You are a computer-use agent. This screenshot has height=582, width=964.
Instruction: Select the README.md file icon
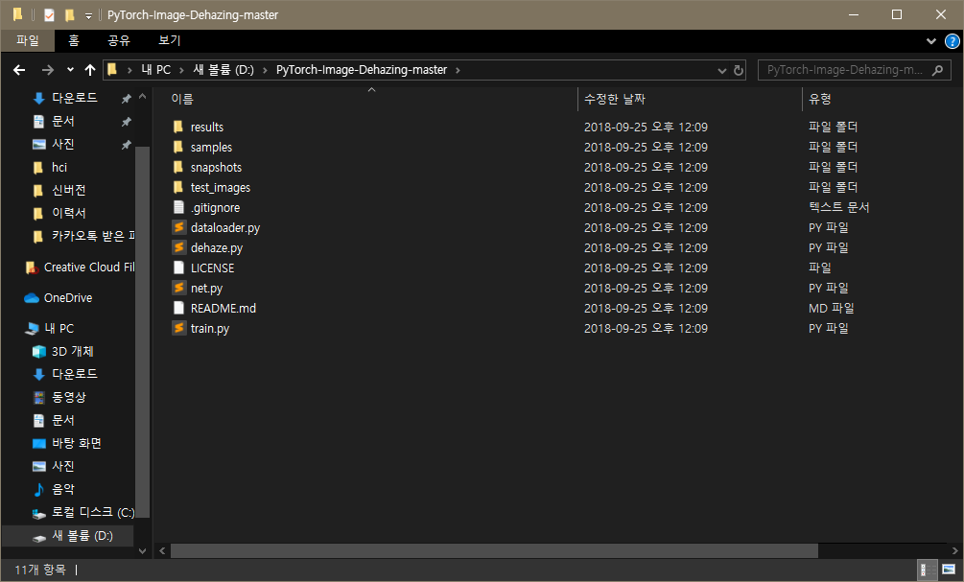pos(178,308)
